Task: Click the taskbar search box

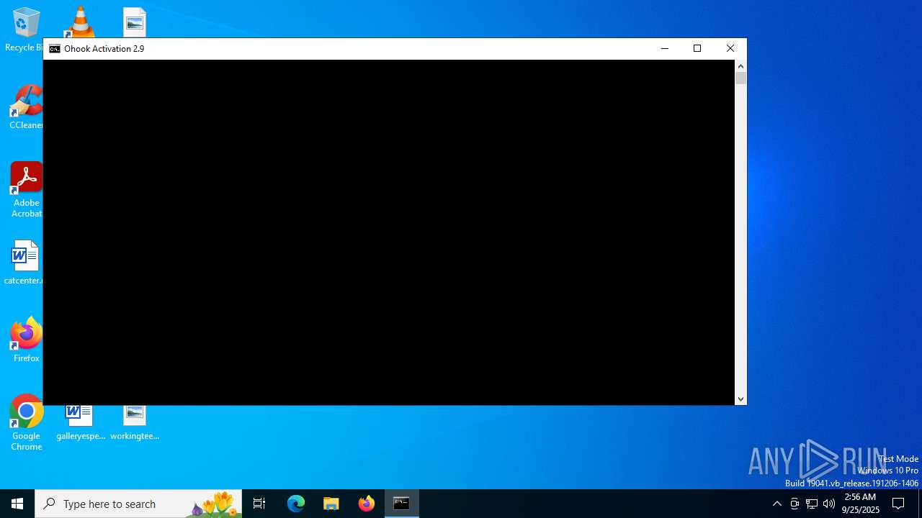Action: 138,504
